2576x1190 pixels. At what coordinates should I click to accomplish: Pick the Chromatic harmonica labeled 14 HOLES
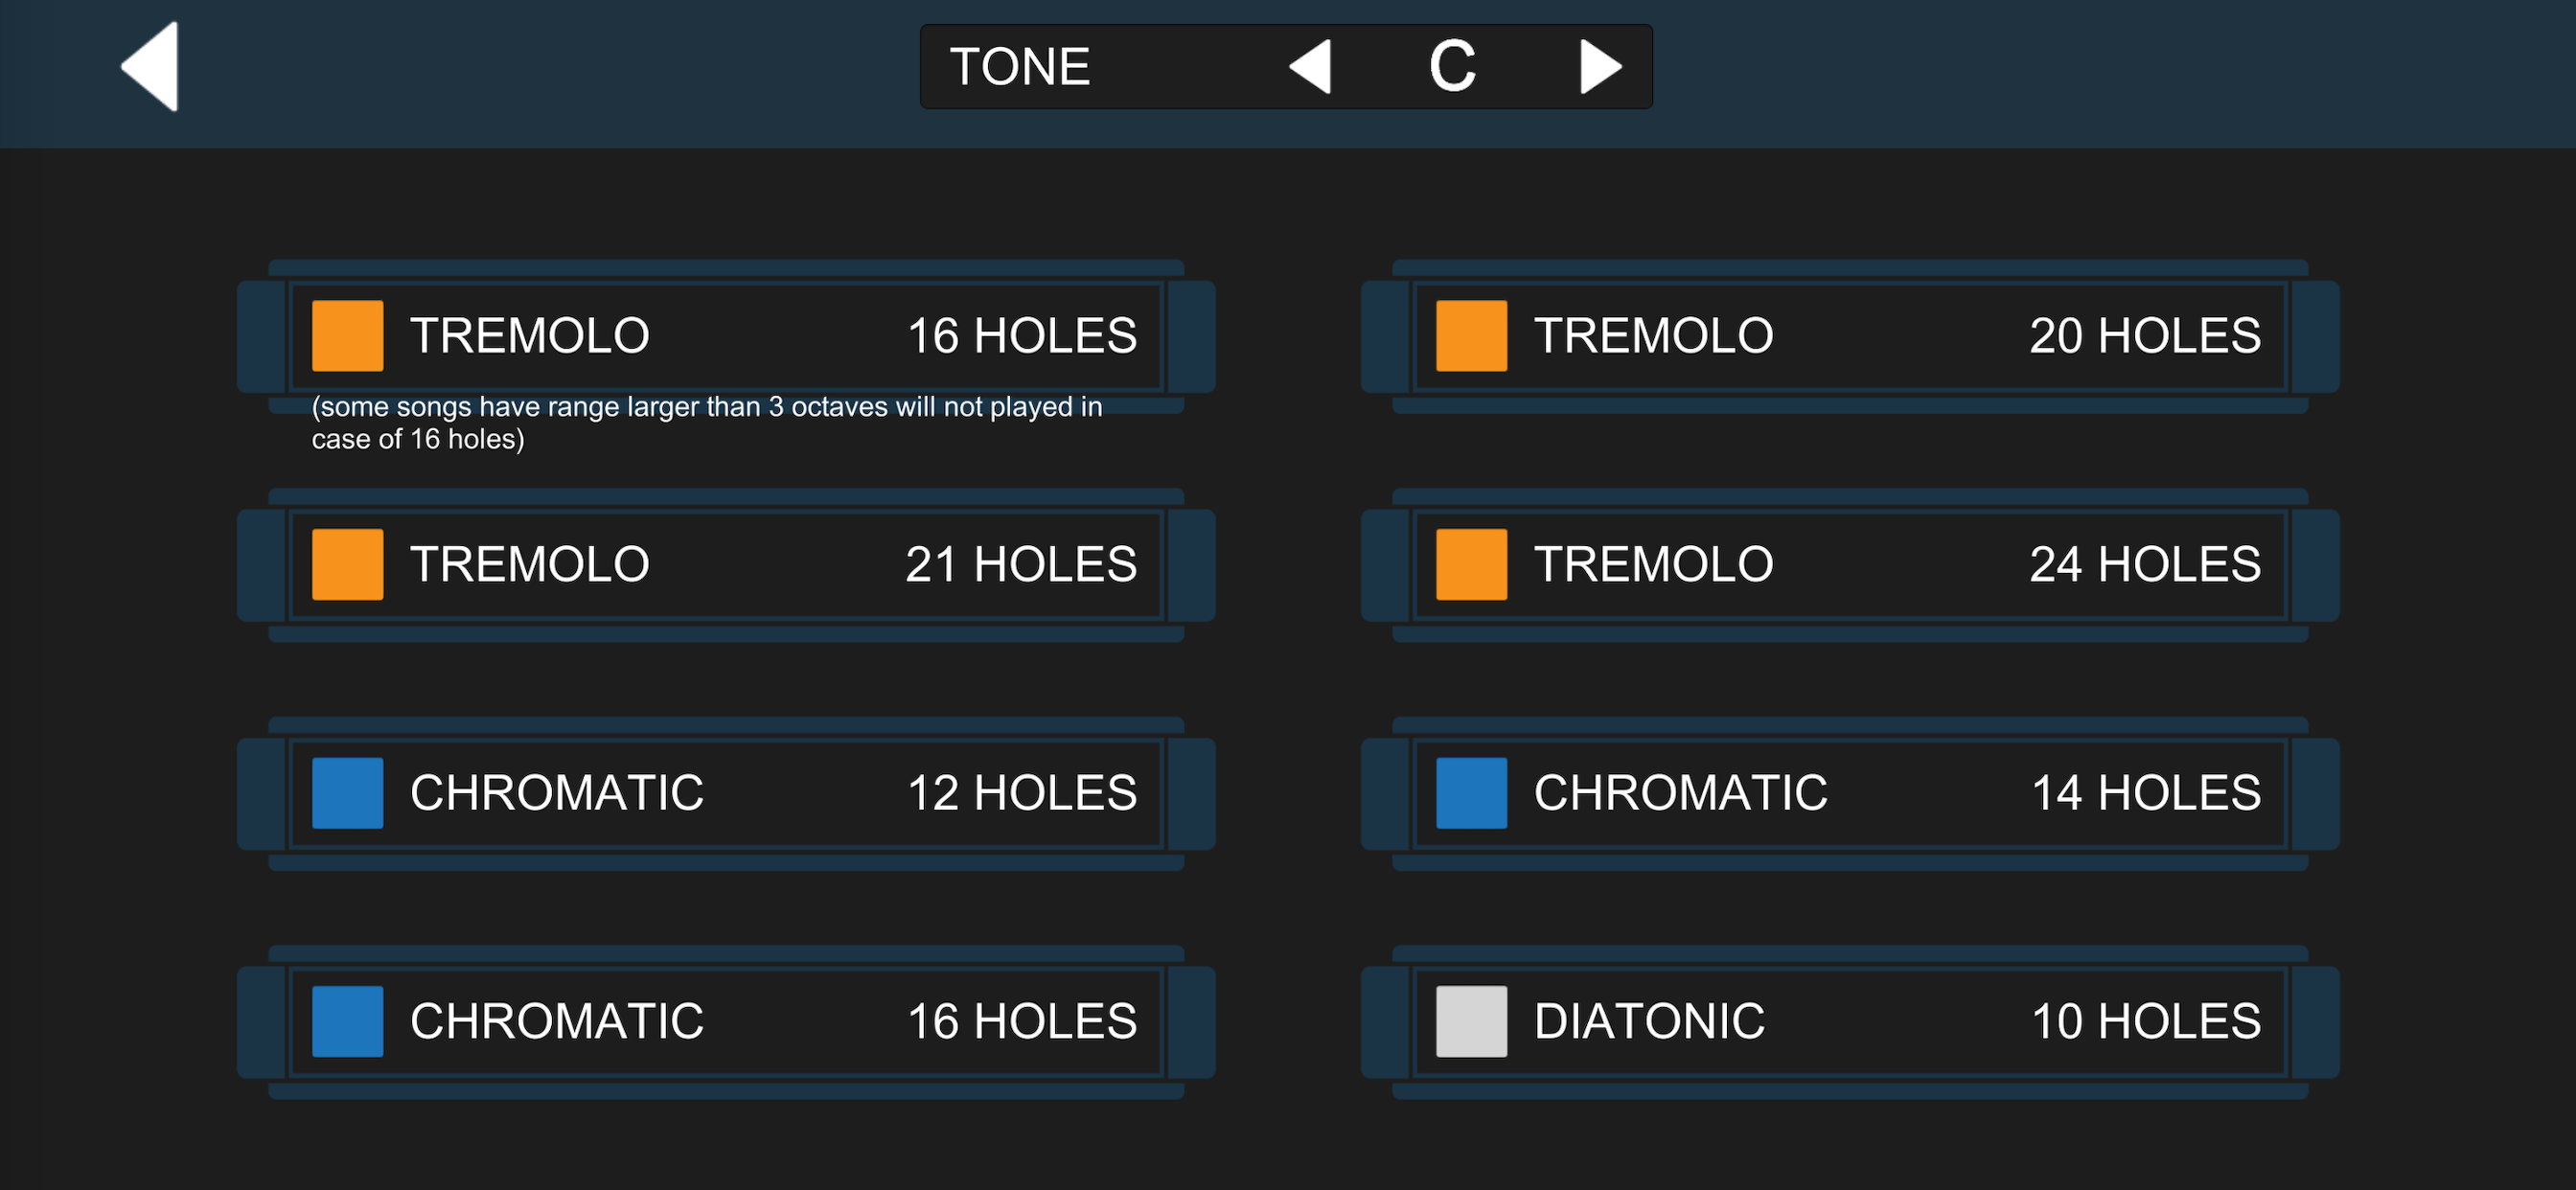pos(1850,793)
